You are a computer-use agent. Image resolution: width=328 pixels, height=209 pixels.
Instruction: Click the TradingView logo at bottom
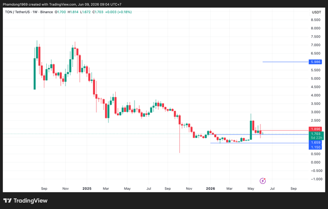click(25, 201)
